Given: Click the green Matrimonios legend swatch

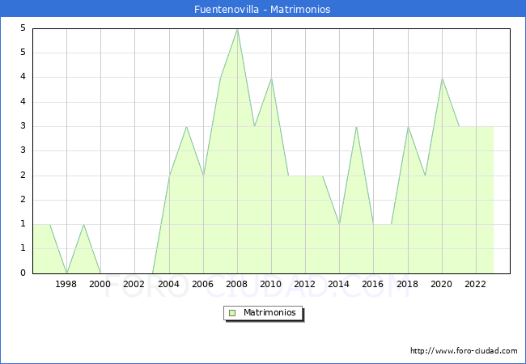Looking at the screenshot, I should pos(232,312).
